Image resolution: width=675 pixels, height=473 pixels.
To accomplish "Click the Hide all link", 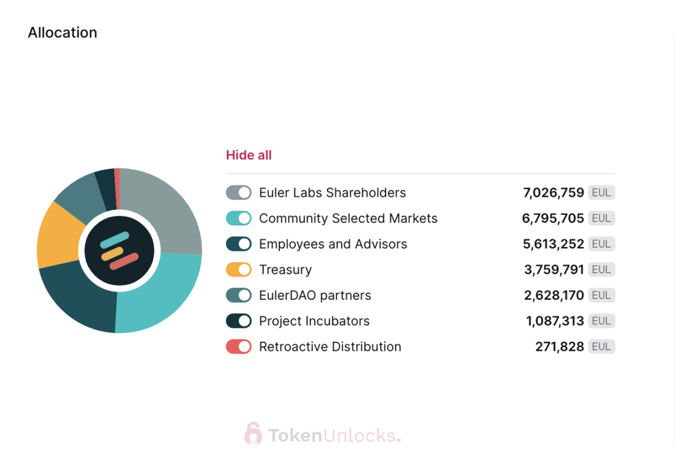I will point(249,155).
